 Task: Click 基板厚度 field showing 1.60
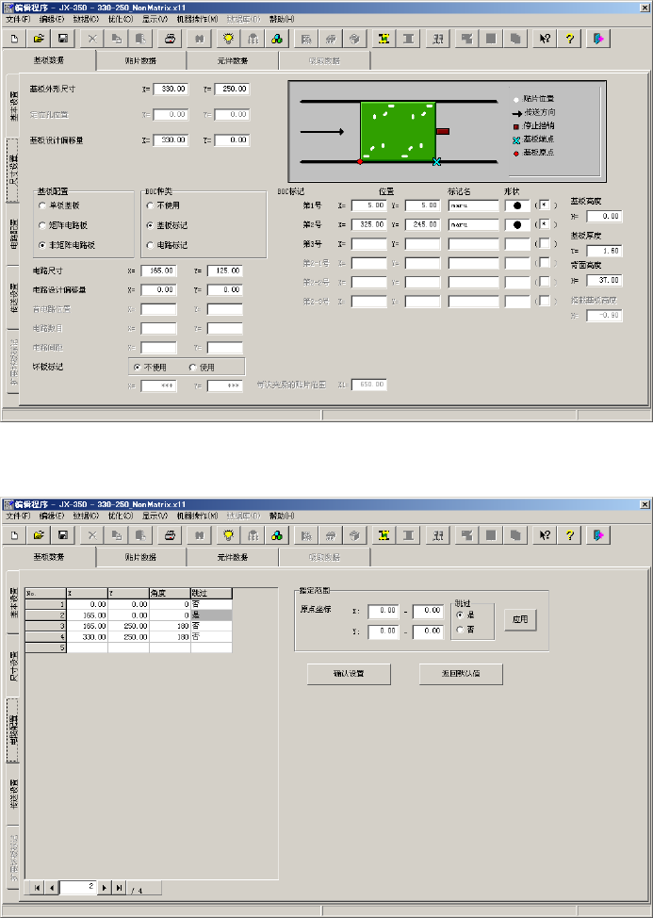tap(604, 251)
